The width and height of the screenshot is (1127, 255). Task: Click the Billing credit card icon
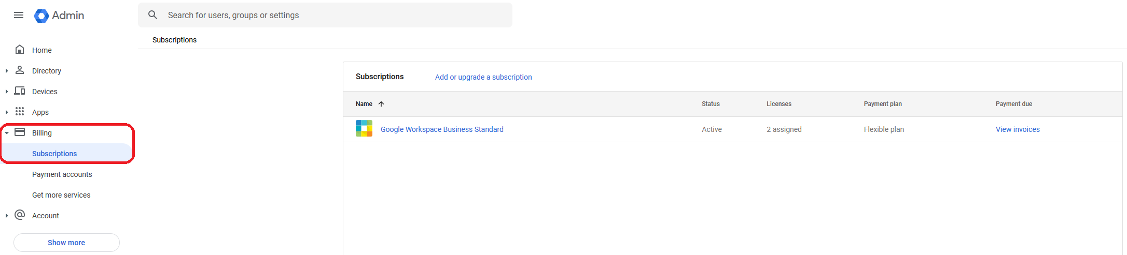(20, 132)
